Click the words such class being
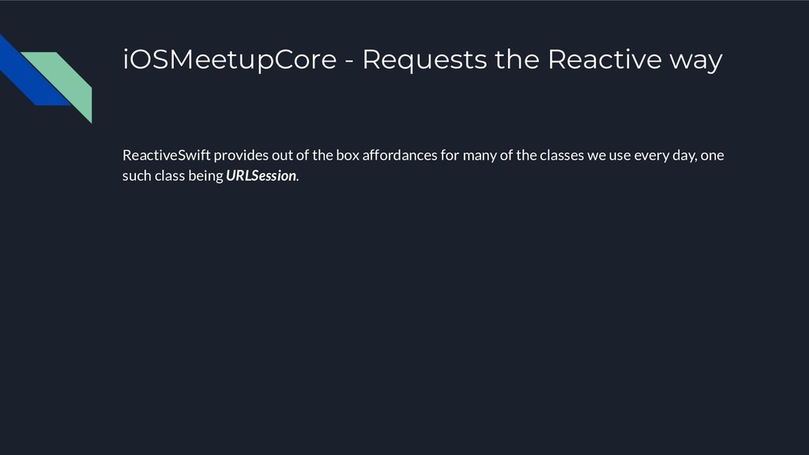 tap(172, 175)
